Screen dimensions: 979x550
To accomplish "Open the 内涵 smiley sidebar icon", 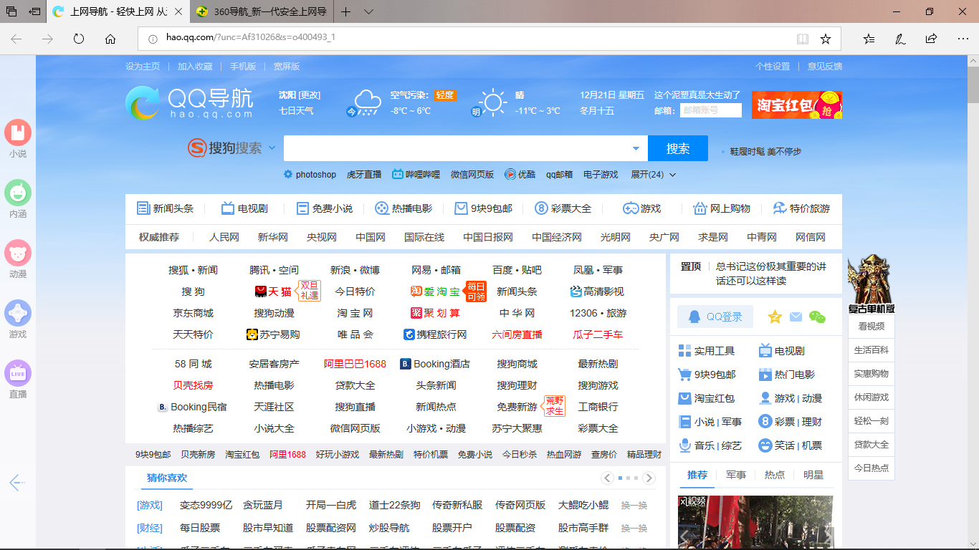I will 18,193.
